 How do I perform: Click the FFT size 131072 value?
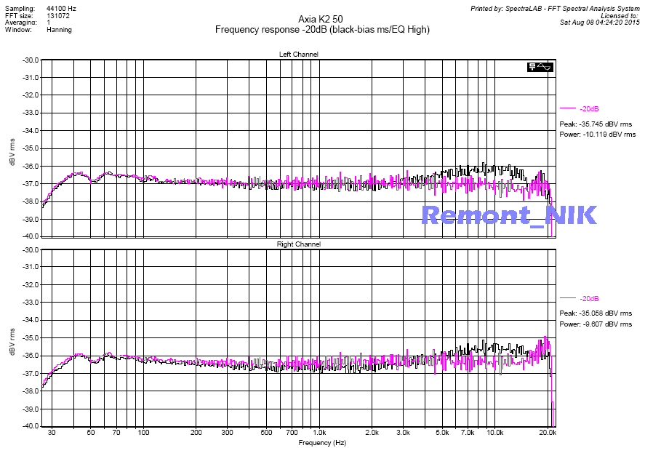click(58, 15)
